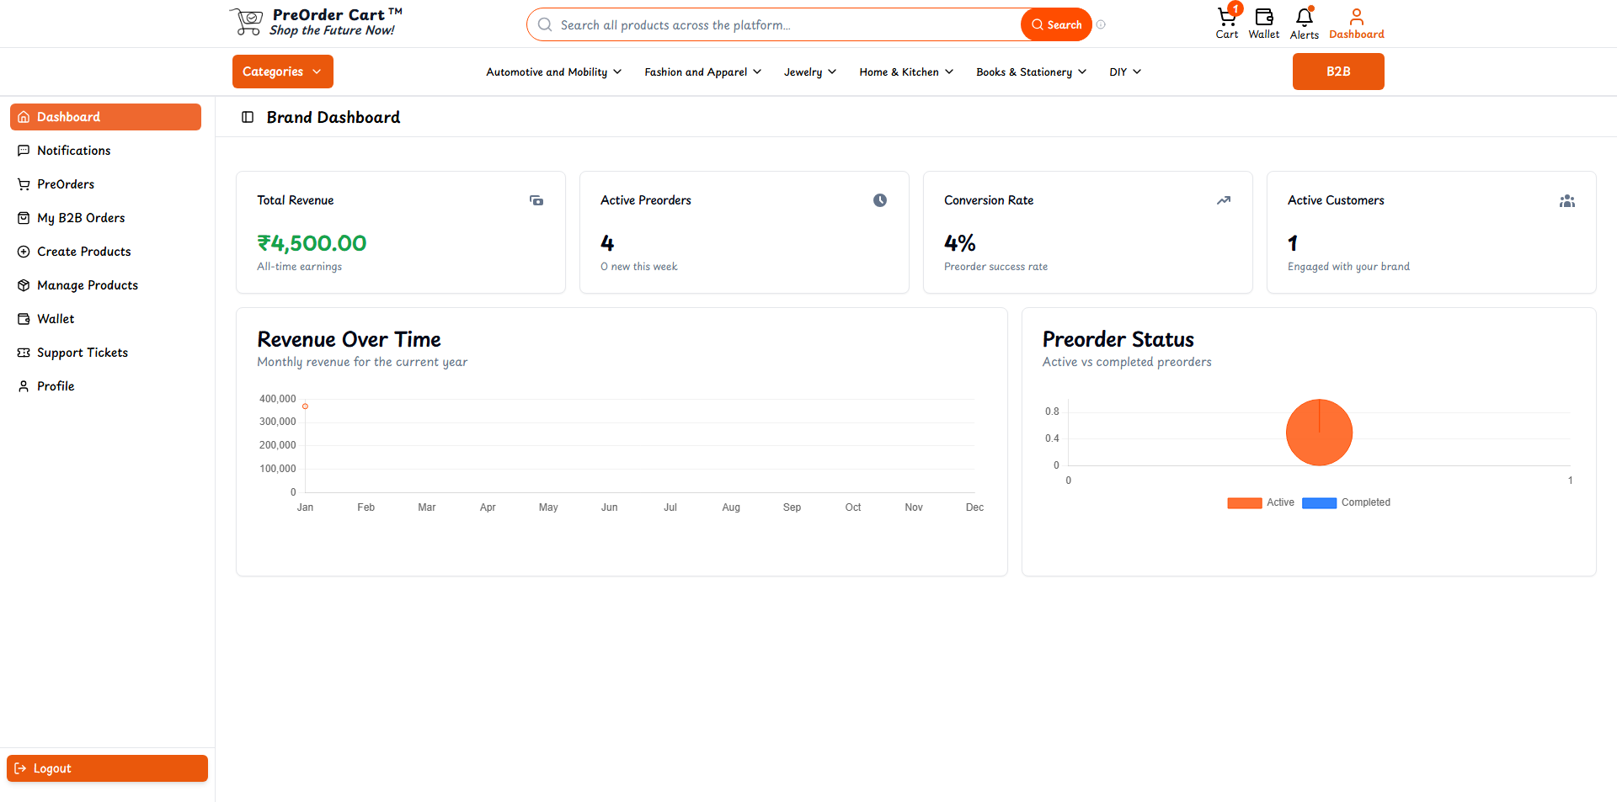Expand Automotive and Mobility menu
This screenshot has width=1617, height=802.
pos(553,72)
